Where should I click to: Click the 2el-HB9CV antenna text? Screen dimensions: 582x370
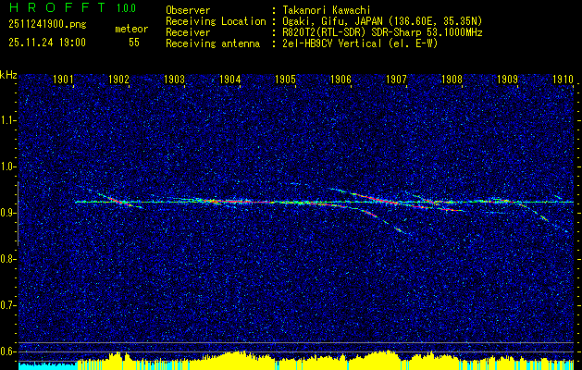coord(360,43)
